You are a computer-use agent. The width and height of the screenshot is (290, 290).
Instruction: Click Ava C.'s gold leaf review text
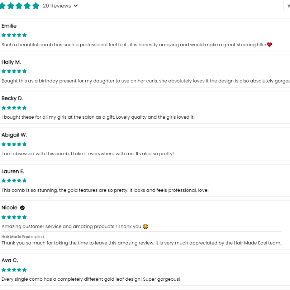point(91,279)
